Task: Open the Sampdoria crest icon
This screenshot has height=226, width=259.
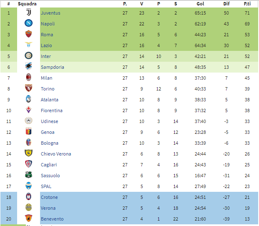Action: (x=29, y=66)
